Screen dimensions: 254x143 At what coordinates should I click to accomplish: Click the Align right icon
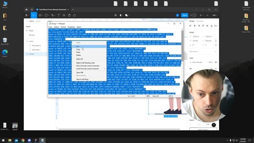tap(199, 26)
